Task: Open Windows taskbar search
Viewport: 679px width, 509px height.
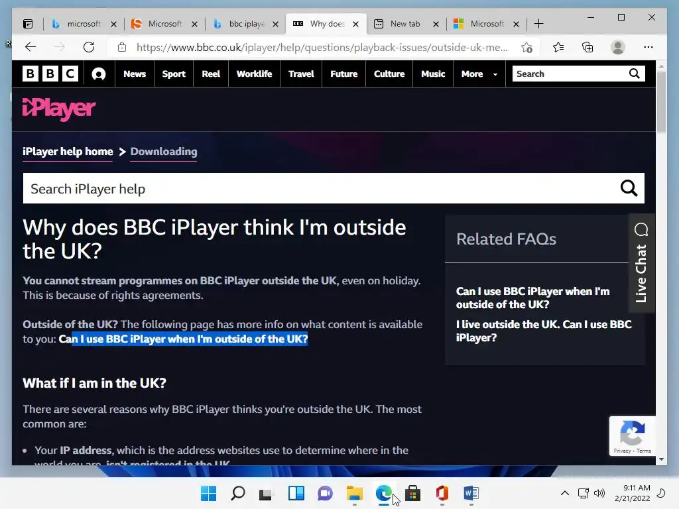Action: tap(238, 493)
